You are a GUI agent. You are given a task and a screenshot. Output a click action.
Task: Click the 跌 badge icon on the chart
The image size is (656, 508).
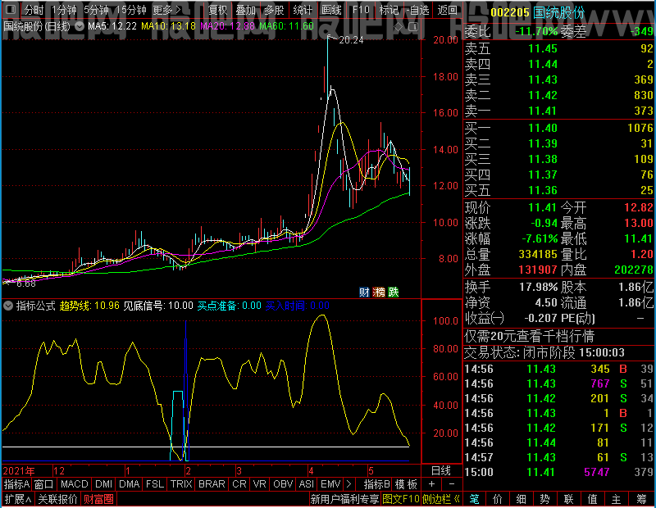(394, 292)
